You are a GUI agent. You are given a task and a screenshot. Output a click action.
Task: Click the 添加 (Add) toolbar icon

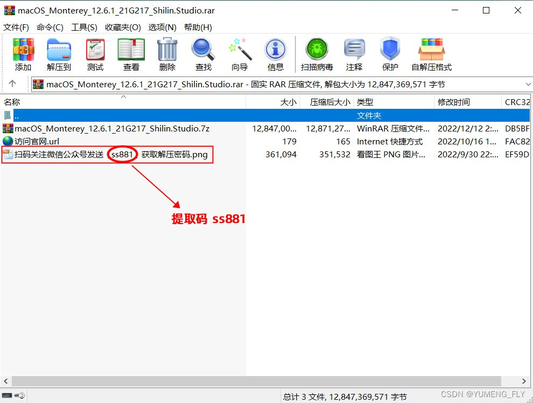pos(23,50)
